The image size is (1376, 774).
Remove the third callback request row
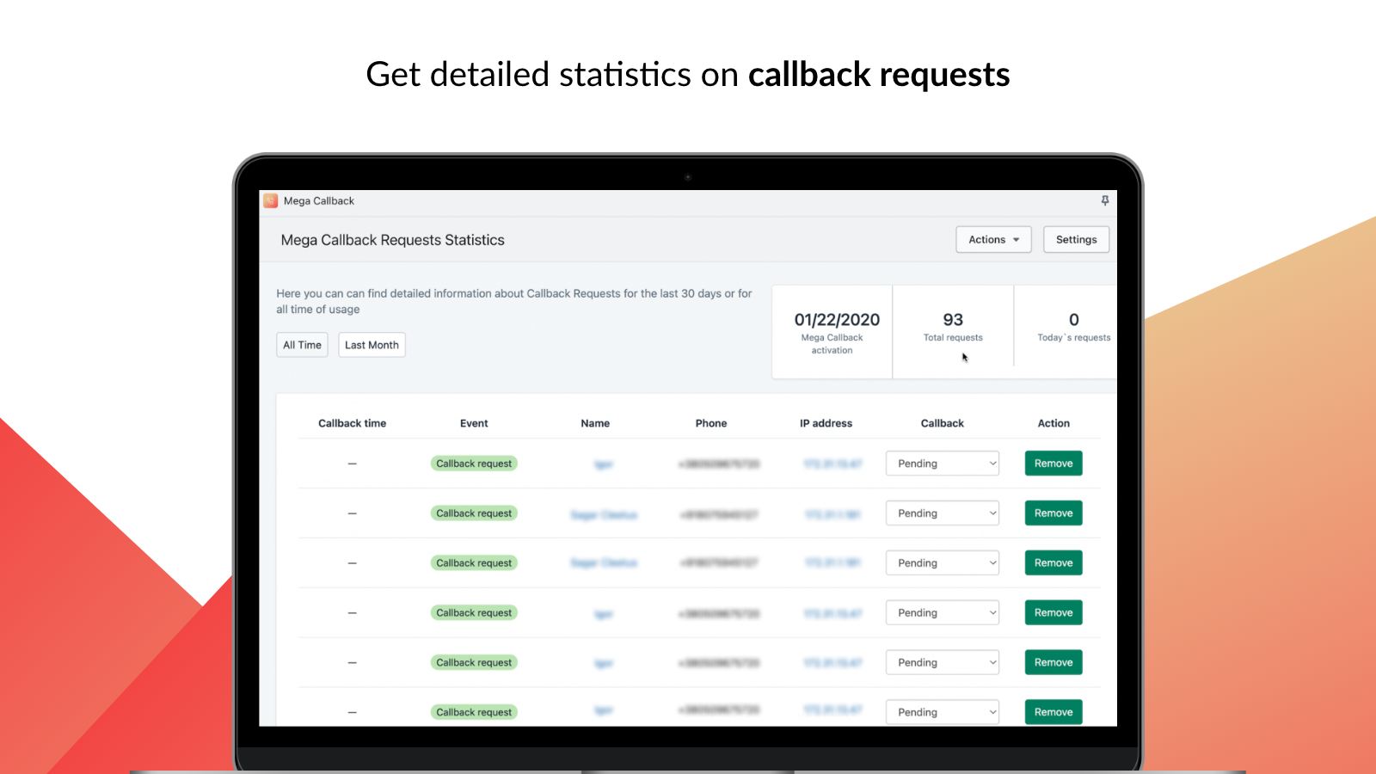pos(1053,562)
